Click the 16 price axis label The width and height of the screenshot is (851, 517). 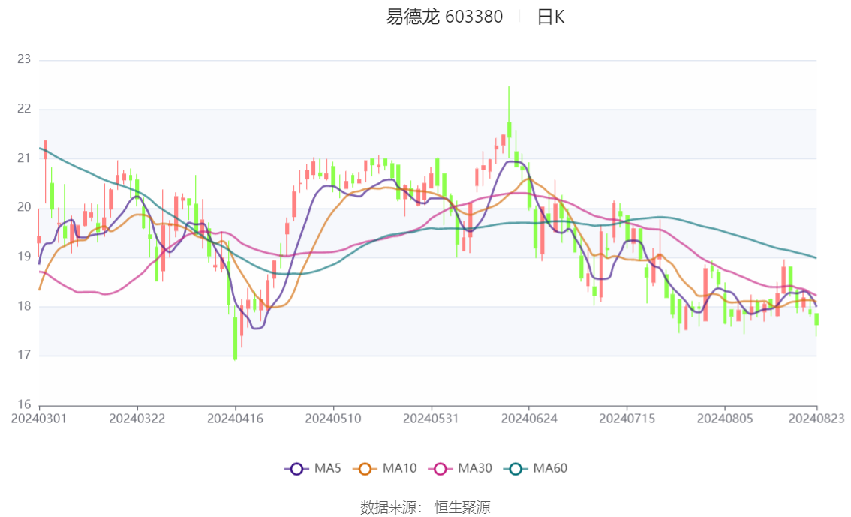pyautogui.click(x=24, y=404)
